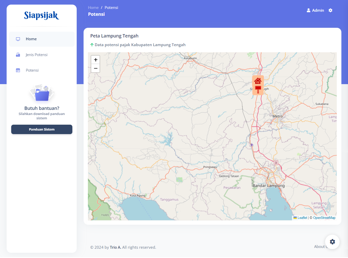Click the red house map marker
This screenshot has width=348, height=258.
tap(258, 81)
